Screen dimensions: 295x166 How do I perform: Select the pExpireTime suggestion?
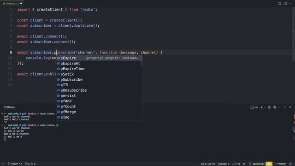(x=99, y=69)
